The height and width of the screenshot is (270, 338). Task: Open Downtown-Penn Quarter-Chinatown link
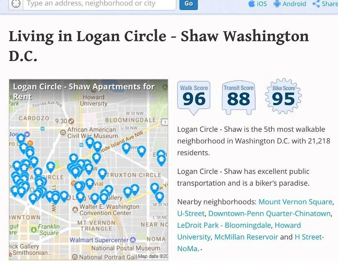(x=269, y=213)
